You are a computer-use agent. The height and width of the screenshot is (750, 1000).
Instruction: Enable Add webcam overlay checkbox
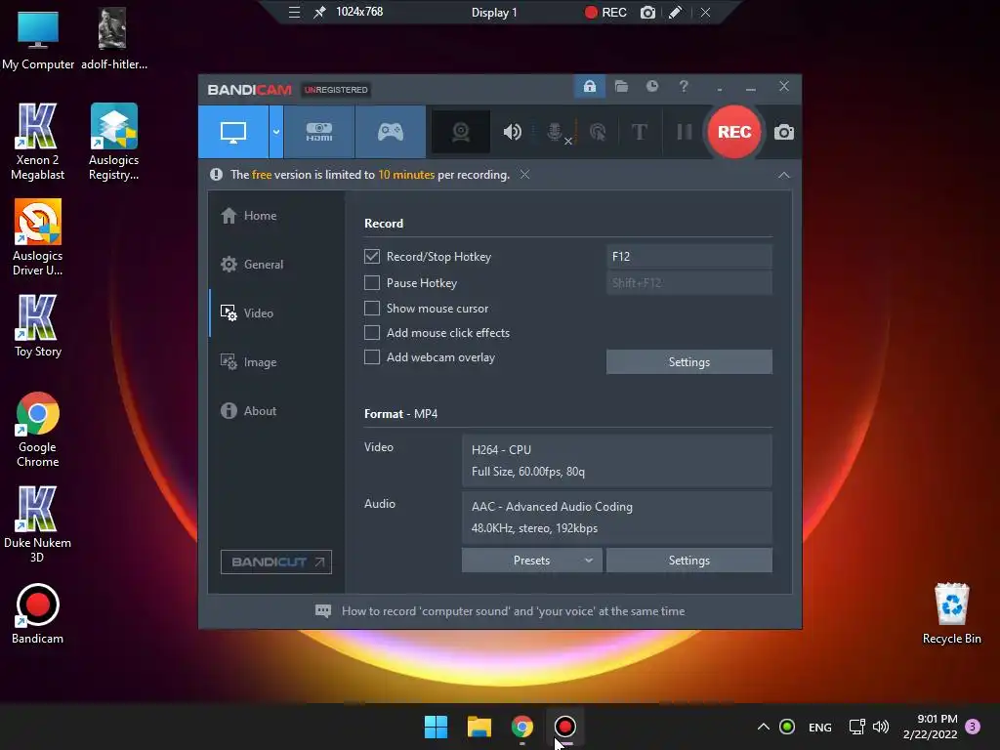[372, 357]
